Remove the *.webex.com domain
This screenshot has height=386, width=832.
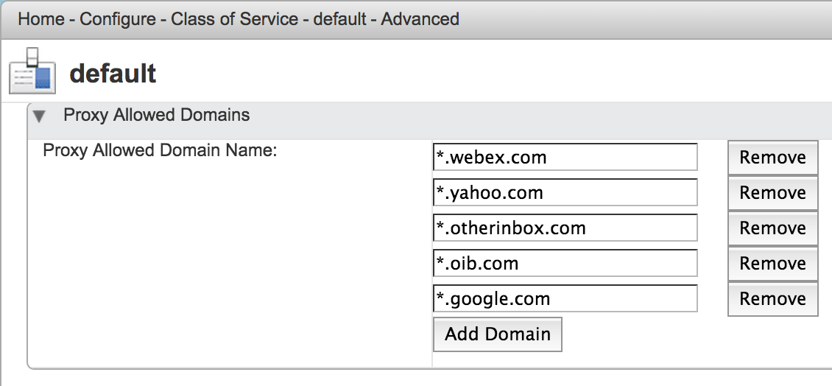[x=772, y=158]
